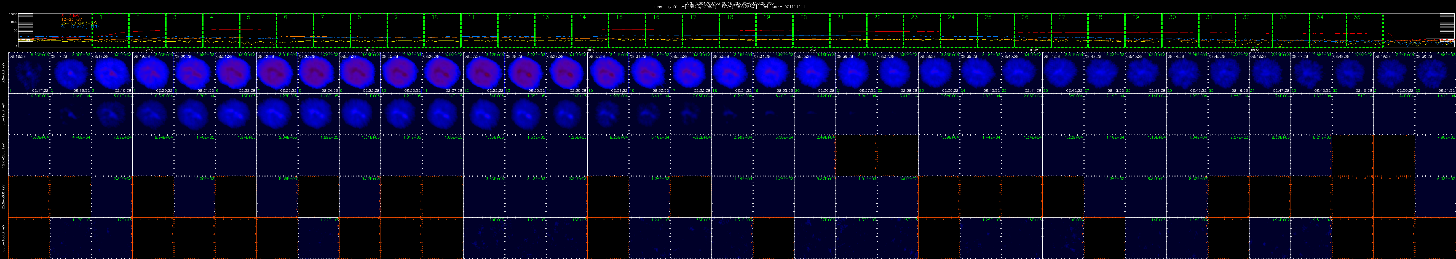Pick the 3.0-6.0 keV image starting 08:42:28
The height and width of the screenshot is (259, 1456).
(1104, 73)
